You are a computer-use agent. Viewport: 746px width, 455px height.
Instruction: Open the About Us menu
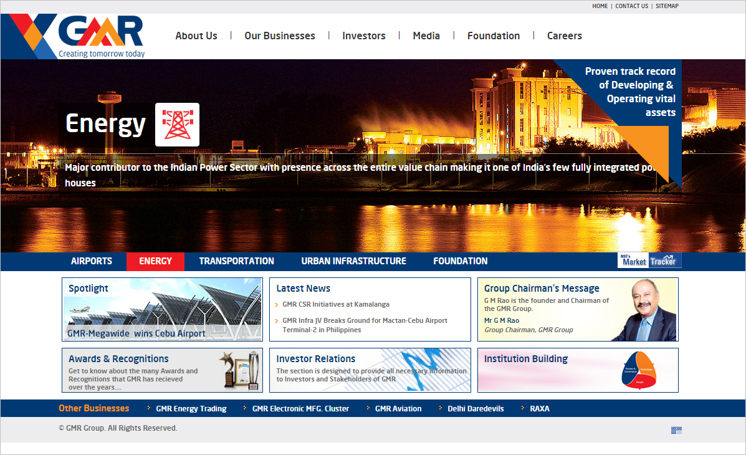[x=196, y=36]
